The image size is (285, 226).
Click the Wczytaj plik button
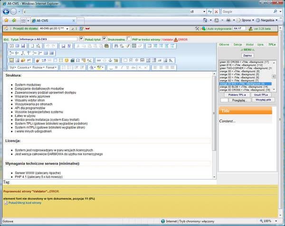tap(263, 100)
